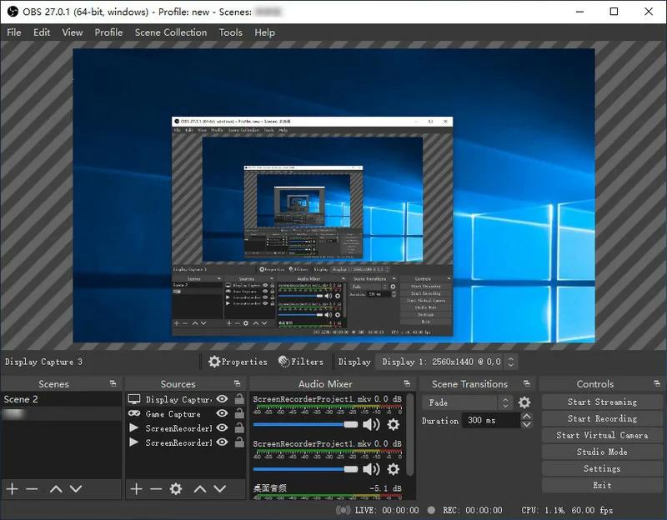The height and width of the screenshot is (520, 667).
Task: Toggle visibility of the Game Capture source
Action: [220, 413]
